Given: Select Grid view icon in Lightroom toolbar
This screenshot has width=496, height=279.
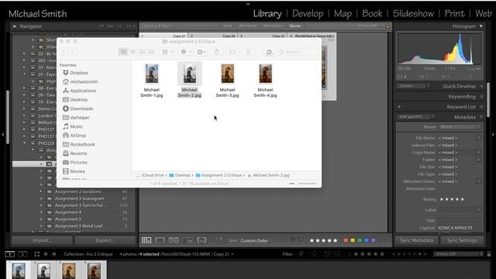Looking at the screenshot, I should point(146,240).
